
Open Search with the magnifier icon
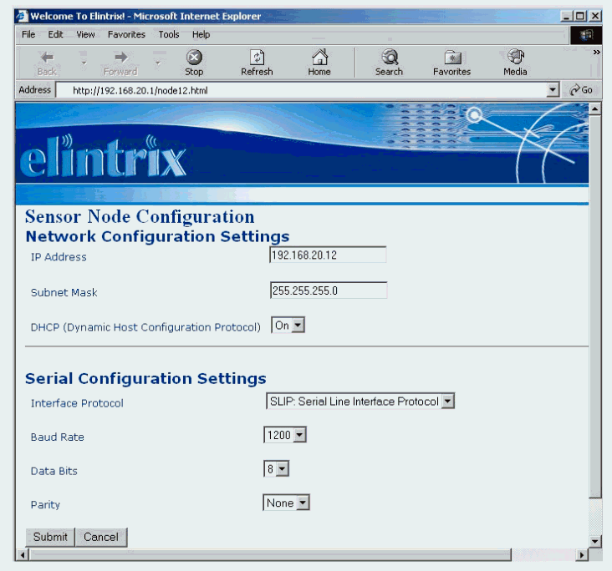389,58
